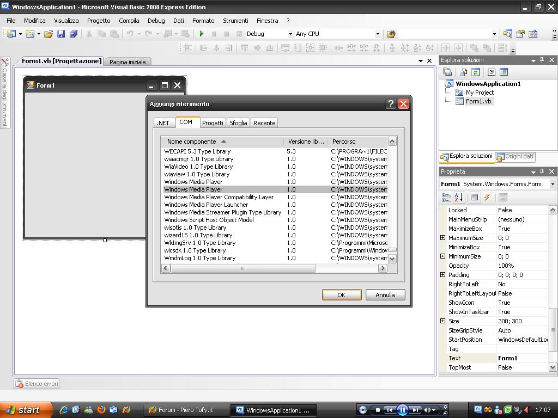Viewport: 558px width, 418px height.
Task: Click the Refresh icon in Esplora soluzioni
Action: pos(476,72)
